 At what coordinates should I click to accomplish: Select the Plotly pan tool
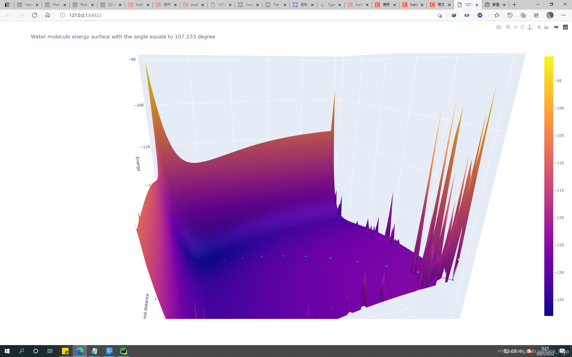pyautogui.click(x=515, y=27)
